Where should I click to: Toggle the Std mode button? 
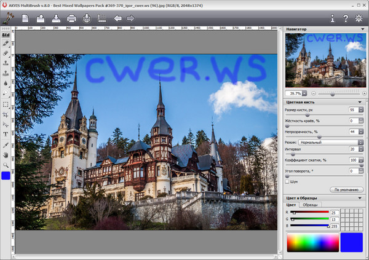[x=6, y=34]
